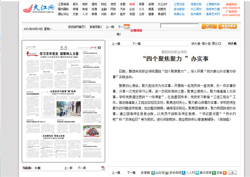Open 新参考文摘 link
This screenshot has height=177, width=250.
pos(213,9)
